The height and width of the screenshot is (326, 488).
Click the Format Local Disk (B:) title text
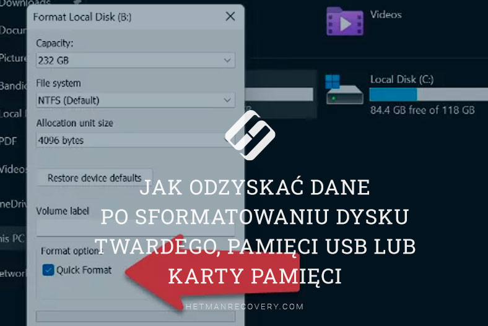pyautogui.click(x=82, y=17)
